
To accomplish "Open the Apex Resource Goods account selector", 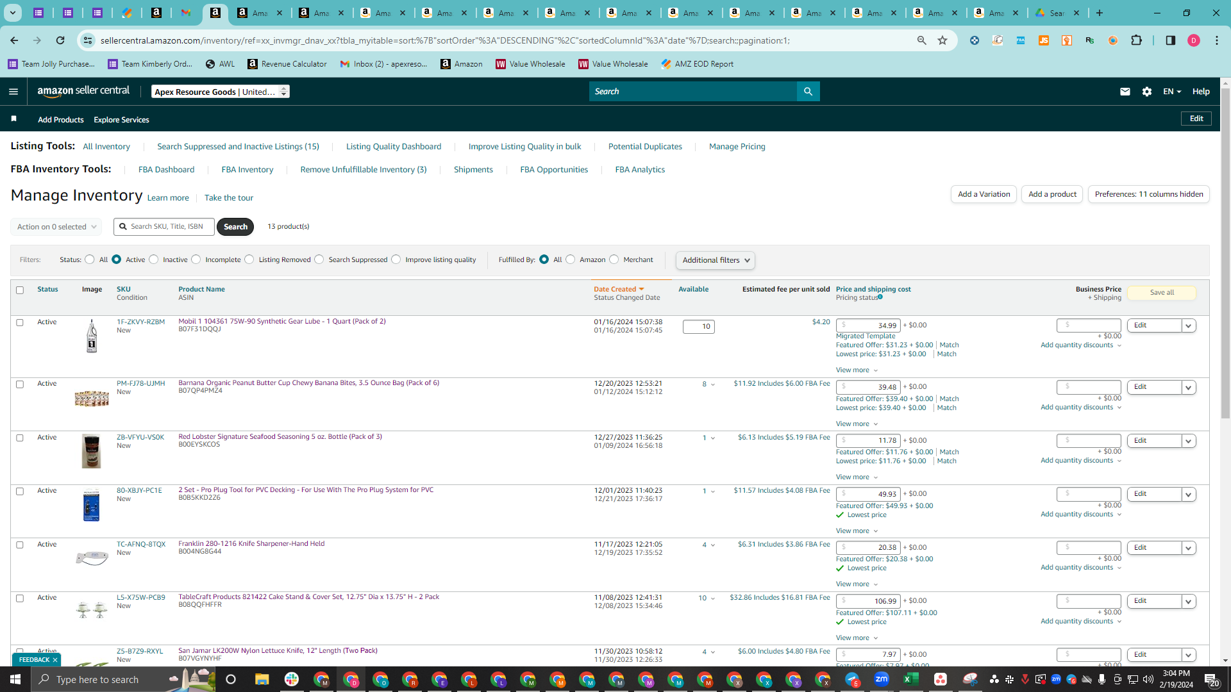I will coord(221,92).
